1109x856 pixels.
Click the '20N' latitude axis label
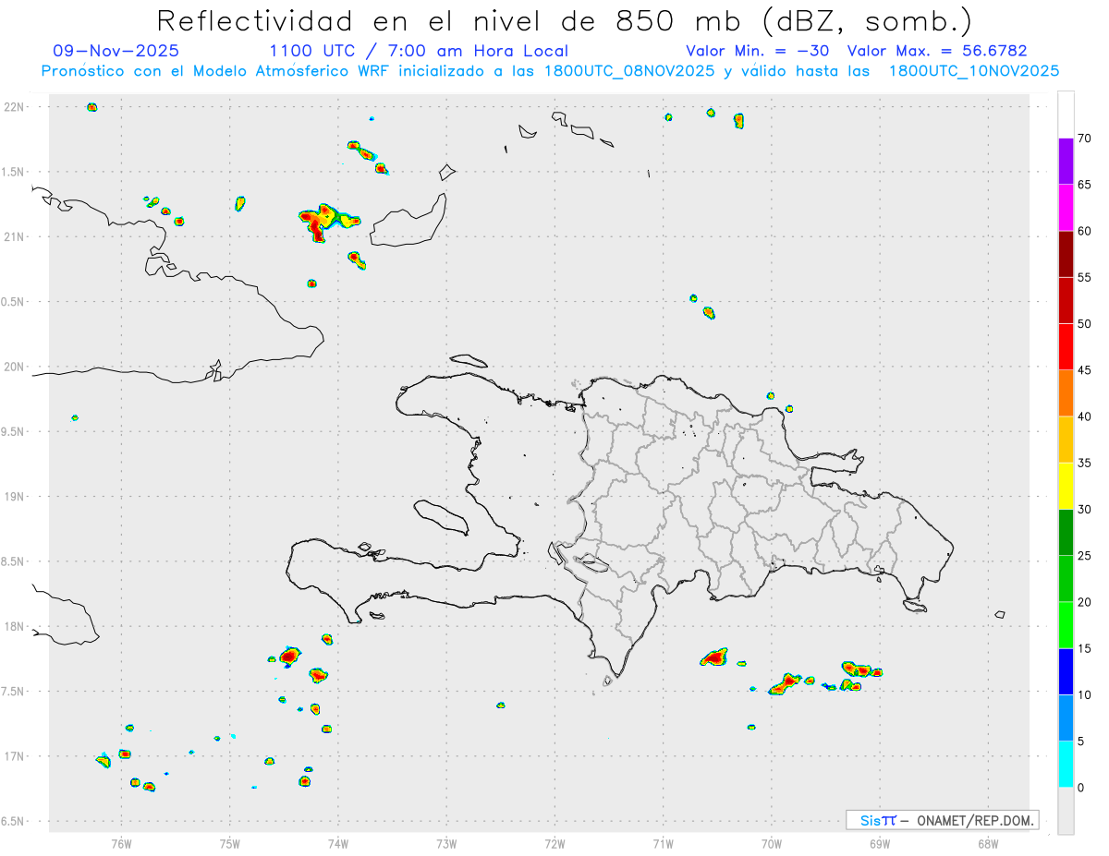15,367
